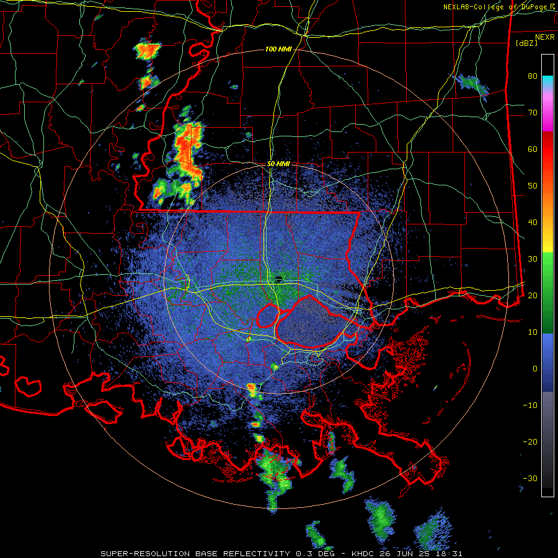
Task: Click the -10 value on the dBZ scale
Action: (530, 405)
